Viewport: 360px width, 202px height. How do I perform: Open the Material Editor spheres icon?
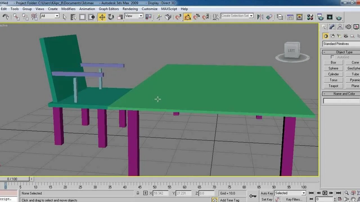click(310, 17)
